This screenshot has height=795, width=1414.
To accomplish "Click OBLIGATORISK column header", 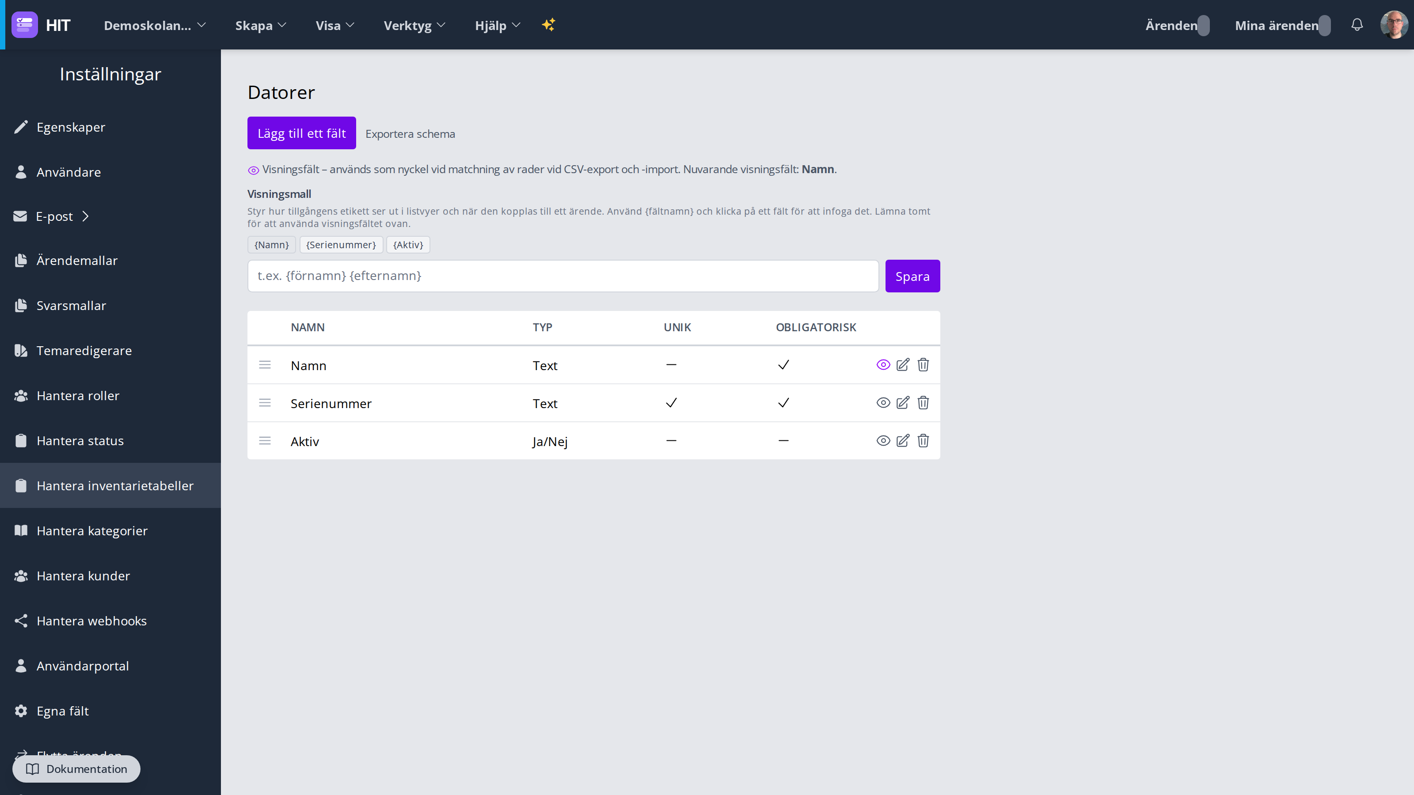I will tap(816, 328).
